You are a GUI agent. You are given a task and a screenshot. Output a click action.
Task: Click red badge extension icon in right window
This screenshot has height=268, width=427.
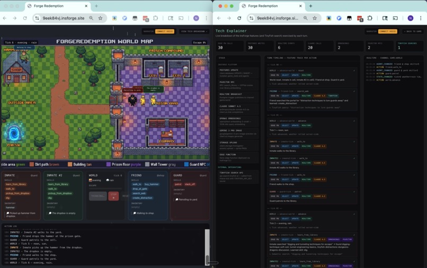(360, 18)
